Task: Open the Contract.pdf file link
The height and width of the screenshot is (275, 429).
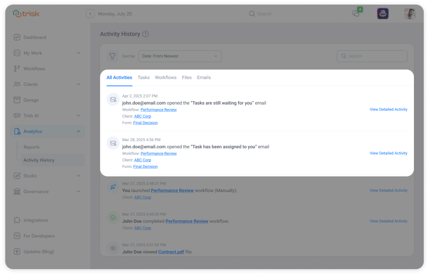Action: coord(171,252)
